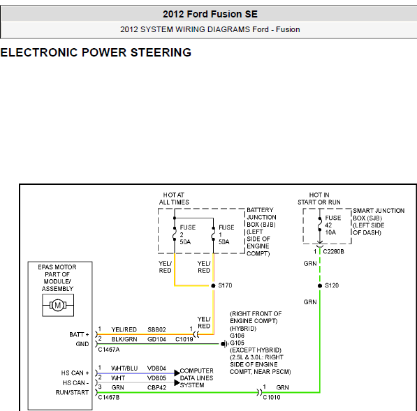The width and height of the screenshot is (417, 411).
Task: Click the 'S120' splice label
Action: 332,285
